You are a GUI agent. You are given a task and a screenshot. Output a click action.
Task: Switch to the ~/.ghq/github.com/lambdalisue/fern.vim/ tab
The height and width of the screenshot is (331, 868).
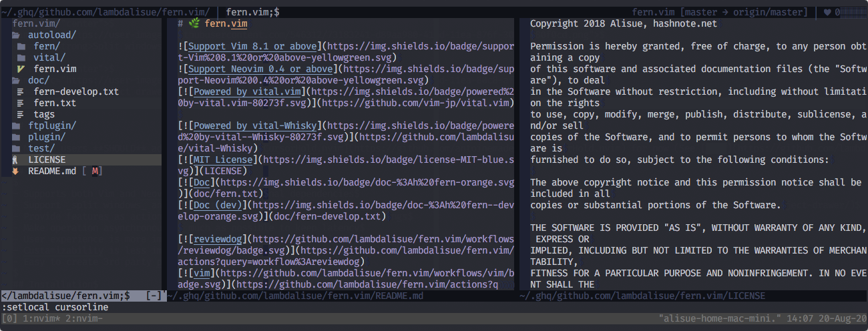tap(105, 12)
